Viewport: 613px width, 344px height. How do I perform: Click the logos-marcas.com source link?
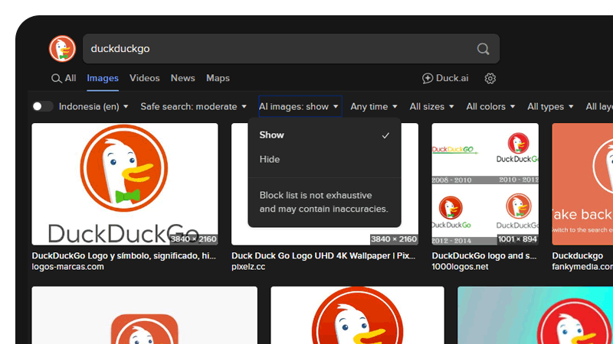(x=67, y=267)
